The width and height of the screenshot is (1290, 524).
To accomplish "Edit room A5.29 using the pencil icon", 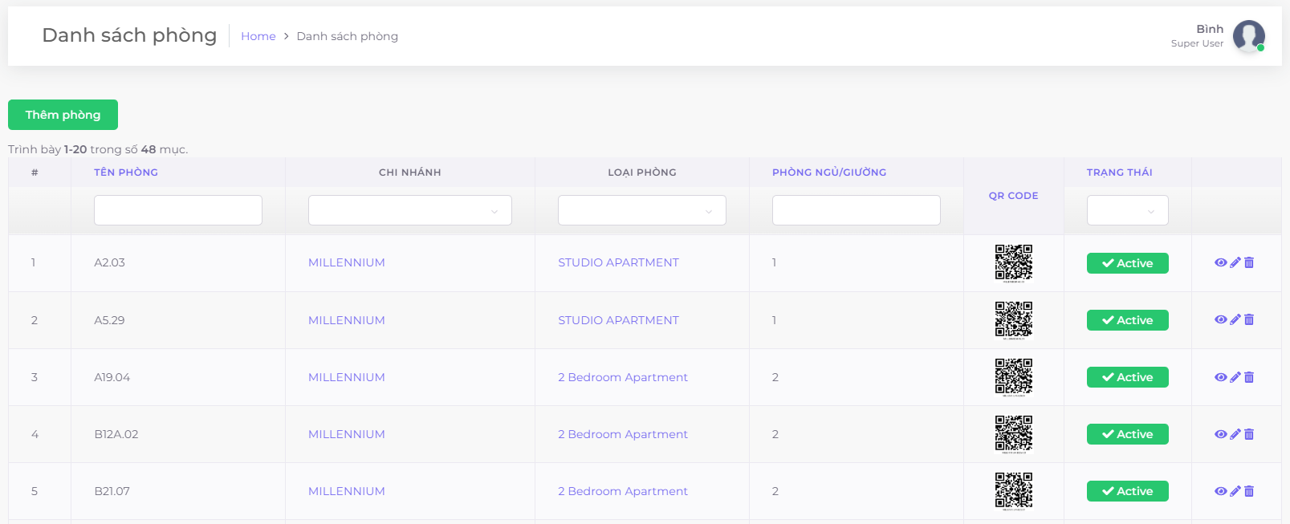I will coord(1235,319).
